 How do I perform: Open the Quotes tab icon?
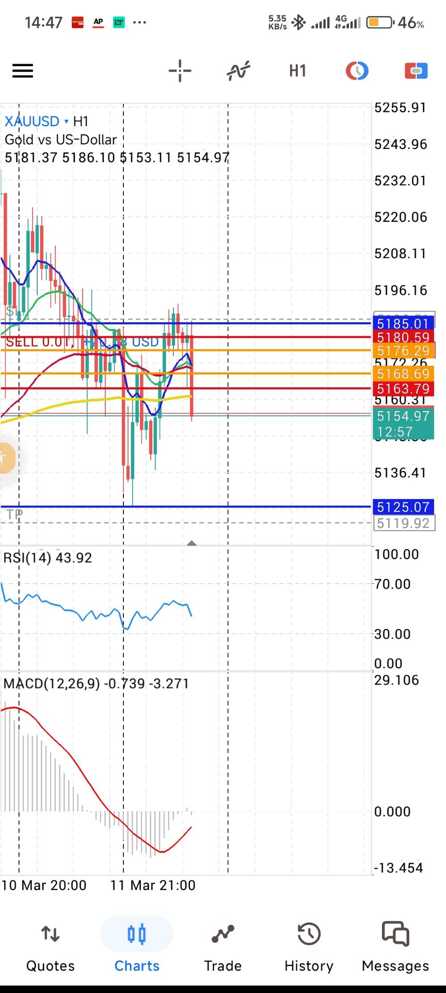[x=51, y=934]
